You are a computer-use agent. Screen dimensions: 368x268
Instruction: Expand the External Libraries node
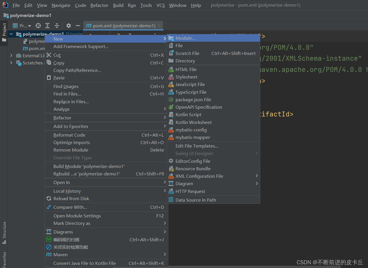tap(11, 55)
